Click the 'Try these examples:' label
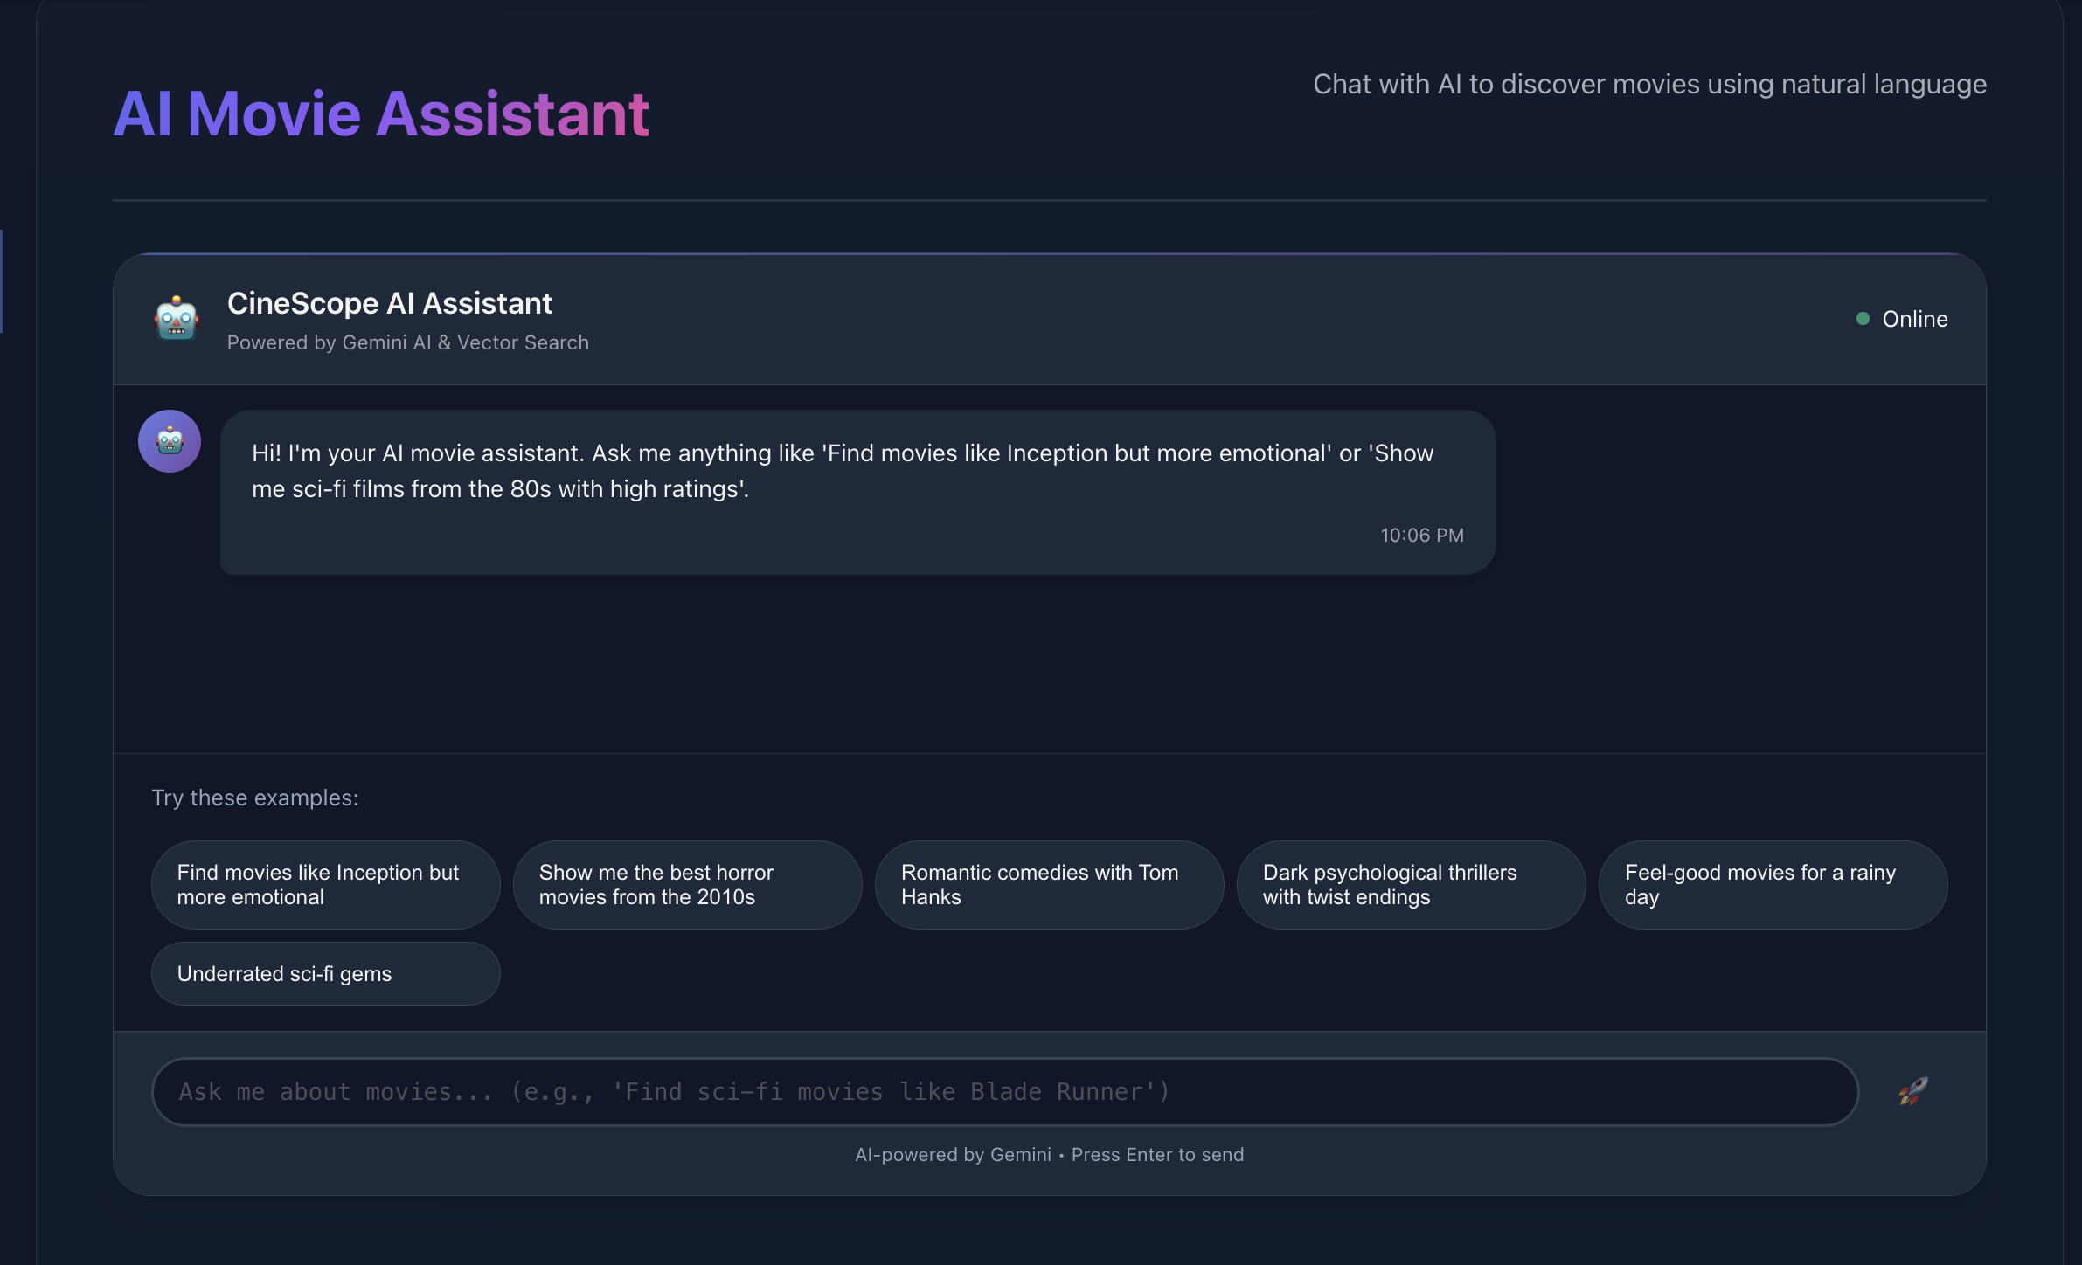The image size is (2082, 1265). tap(255, 798)
